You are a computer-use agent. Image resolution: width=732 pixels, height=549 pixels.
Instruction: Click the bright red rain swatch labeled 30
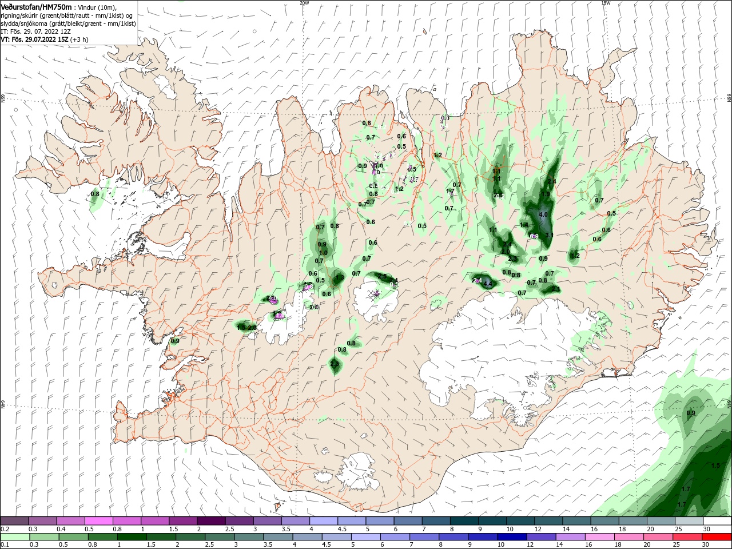(716, 536)
